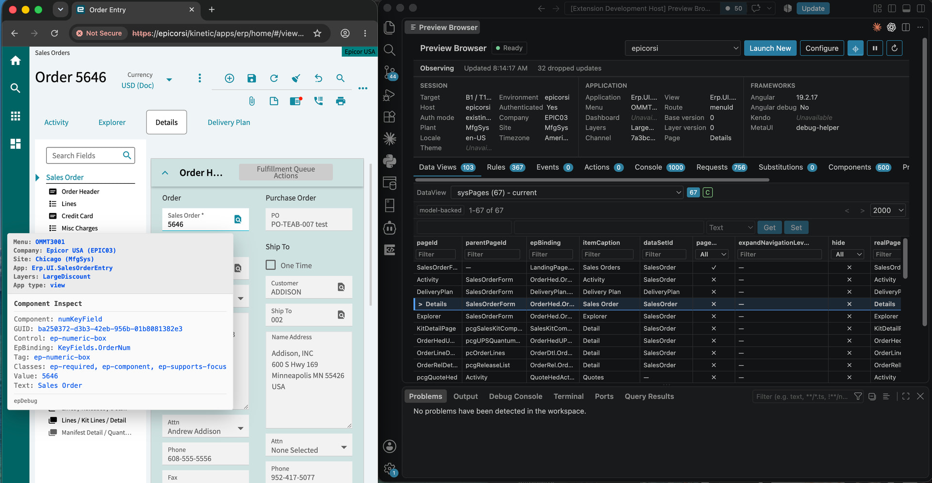Switch to the Activity tab in Order Entry

point(56,123)
